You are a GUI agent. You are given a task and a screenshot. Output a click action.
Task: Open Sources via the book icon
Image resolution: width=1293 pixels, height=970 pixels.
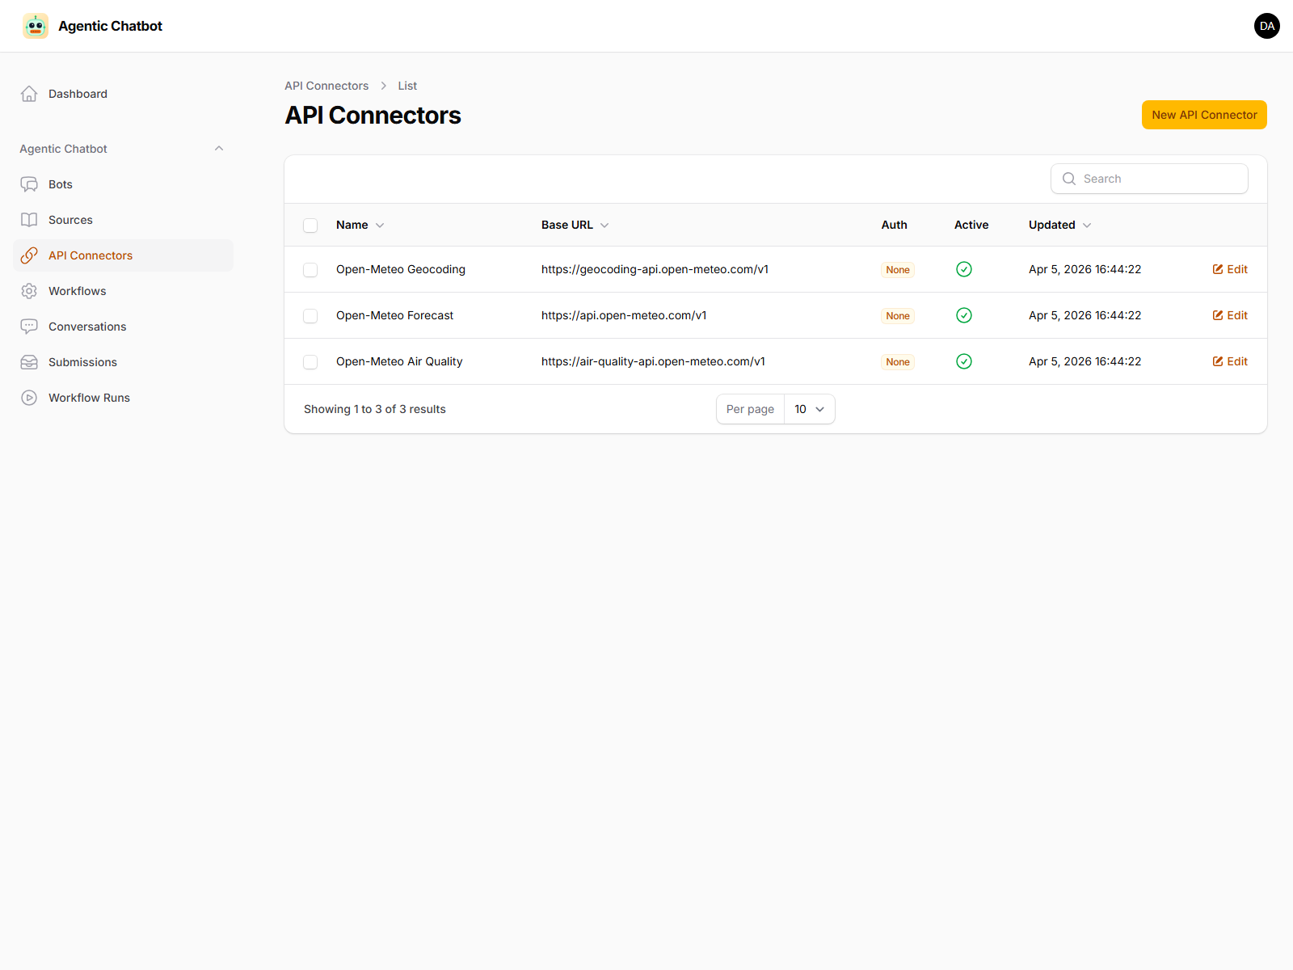(x=29, y=219)
